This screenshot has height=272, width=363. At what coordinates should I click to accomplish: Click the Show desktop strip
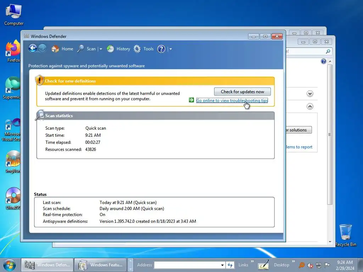click(361, 265)
